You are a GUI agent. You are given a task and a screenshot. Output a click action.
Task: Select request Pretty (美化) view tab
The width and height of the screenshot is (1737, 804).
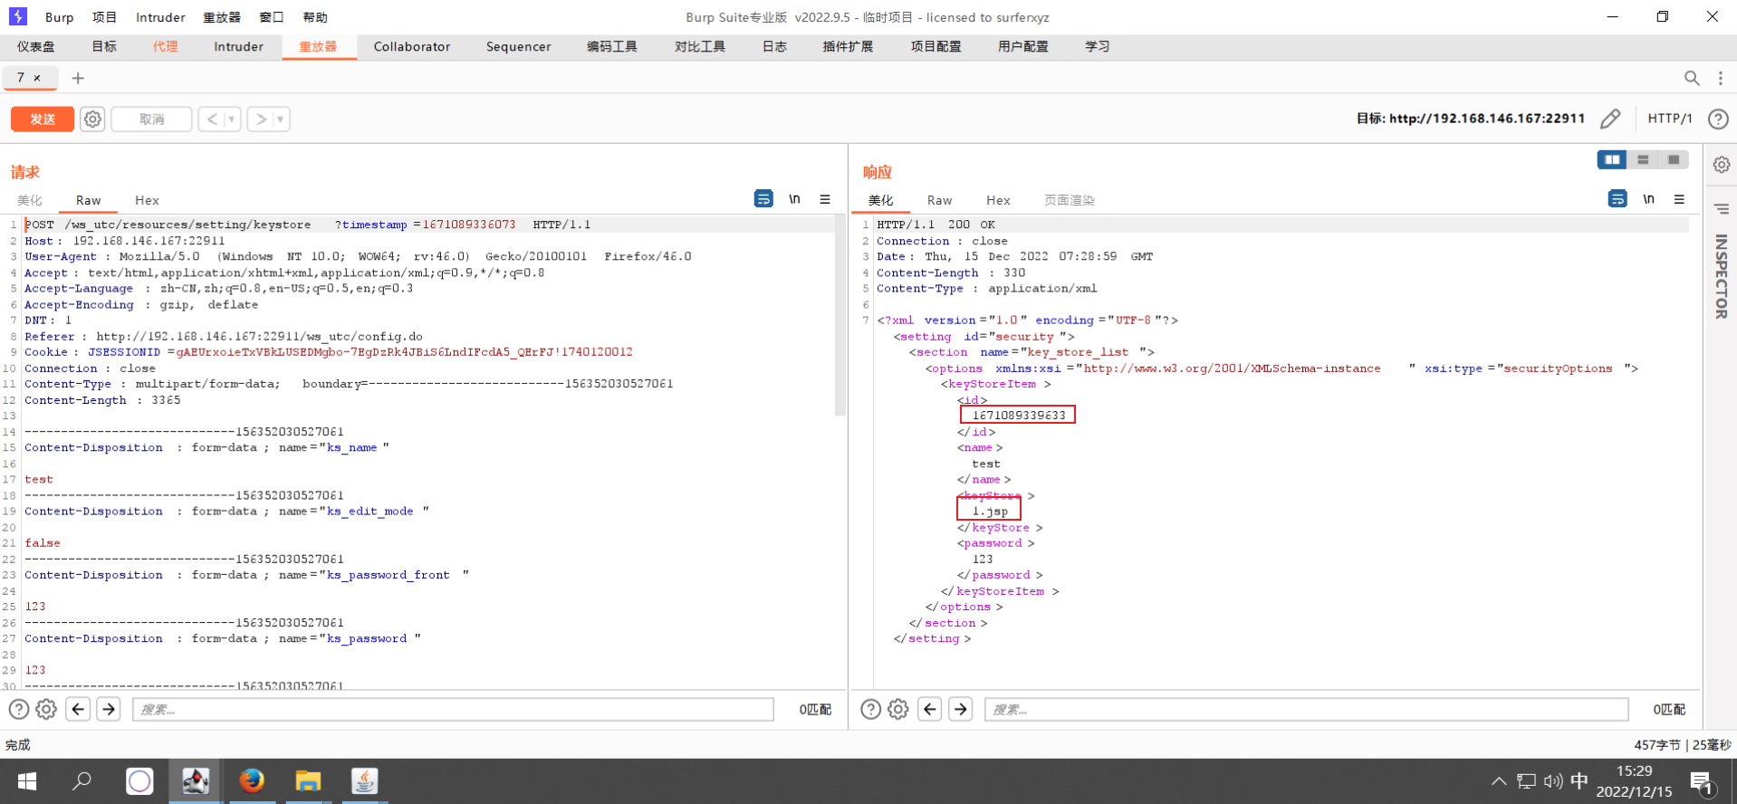29,200
